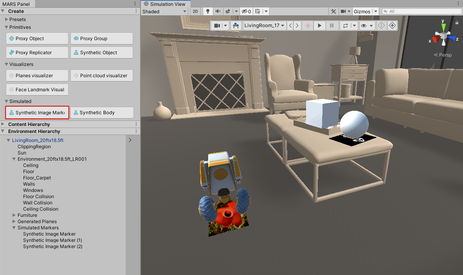This screenshot has width=463, height=275.
Task: Open the Shaded draw mode dropdown
Action: click(x=164, y=12)
